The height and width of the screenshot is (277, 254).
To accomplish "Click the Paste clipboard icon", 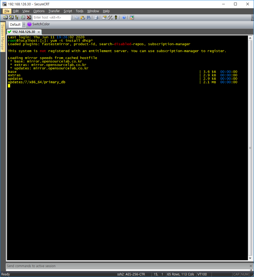I will click(82, 17).
